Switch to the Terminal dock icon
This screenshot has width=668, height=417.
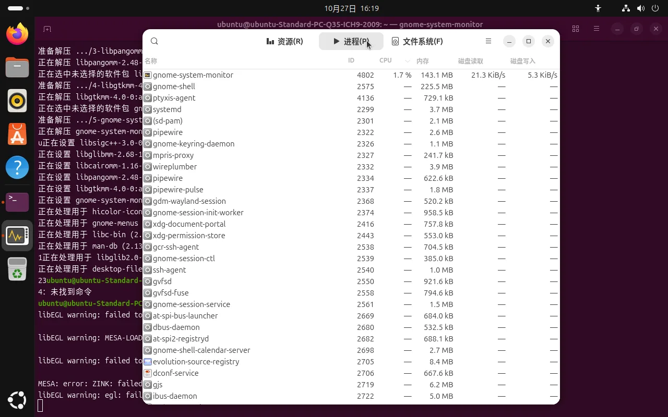(x=17, y=201)
